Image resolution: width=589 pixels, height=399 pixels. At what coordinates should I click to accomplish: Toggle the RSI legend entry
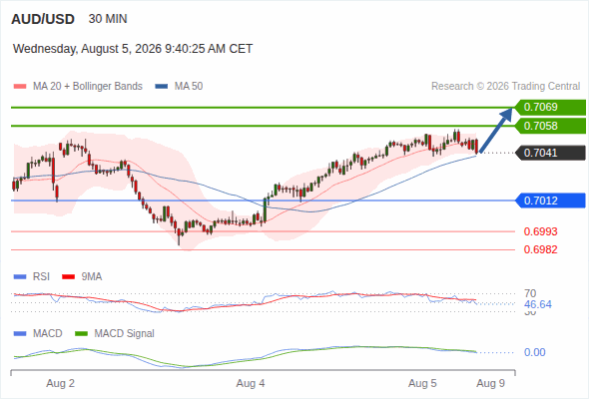pyautogui.click(x=32, y=277)
